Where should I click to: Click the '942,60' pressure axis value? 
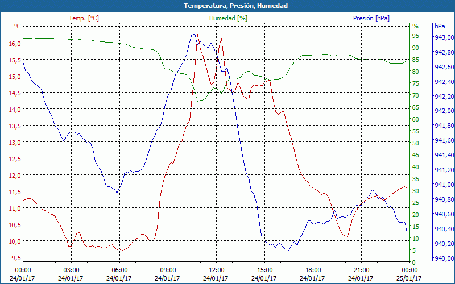pyautogui.click(x=444, y=67)
